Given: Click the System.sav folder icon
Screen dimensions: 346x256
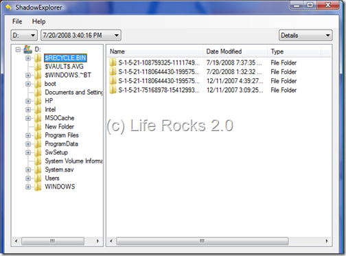Looking at the screenshot, I should (x=38, y=170).
